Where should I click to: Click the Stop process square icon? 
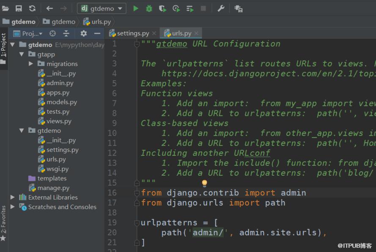(x=203, y=8)
